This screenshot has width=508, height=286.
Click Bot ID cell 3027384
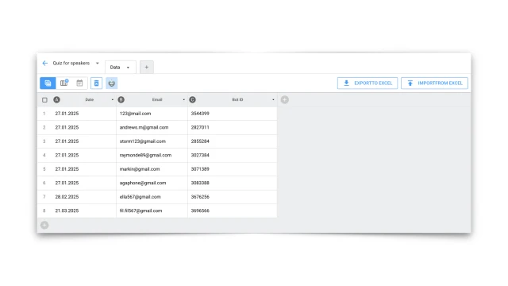[x=233, y=156]
